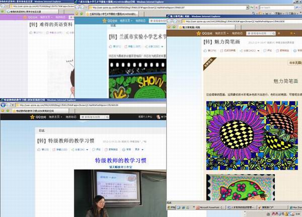Open 她的动态 link in 魅力简笔画 window

pos(237,33)
